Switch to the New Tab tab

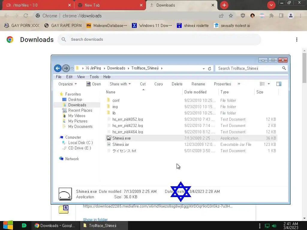[110, 5]
